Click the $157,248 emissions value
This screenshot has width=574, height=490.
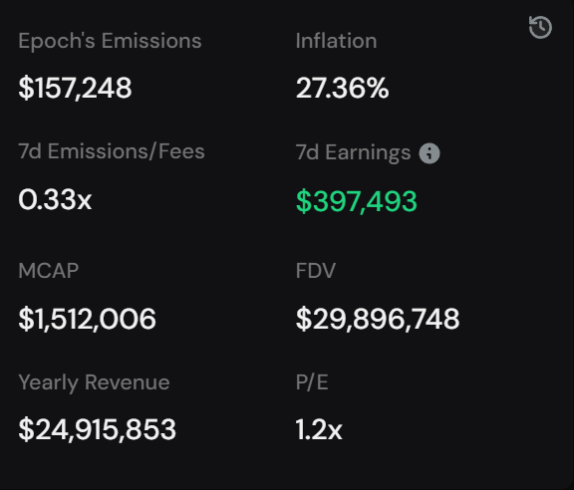(x=75, y=89)
